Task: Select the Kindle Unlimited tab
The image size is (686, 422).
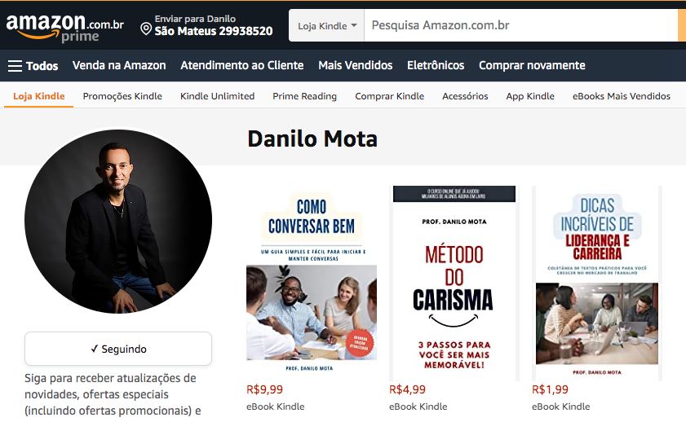Action: point(218,96)
